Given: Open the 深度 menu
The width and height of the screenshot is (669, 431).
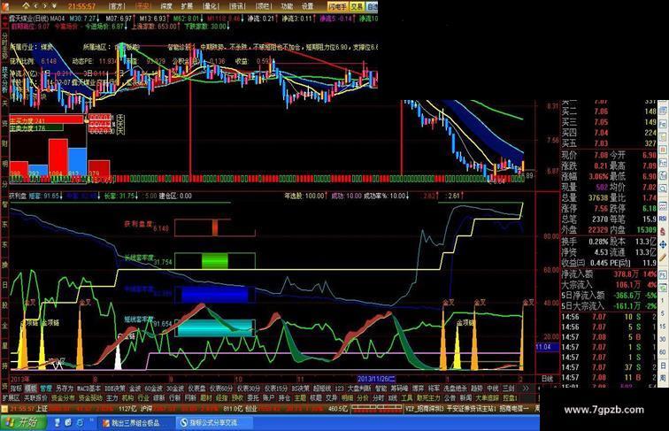Looking at the screenshot, I should (166, 6).
